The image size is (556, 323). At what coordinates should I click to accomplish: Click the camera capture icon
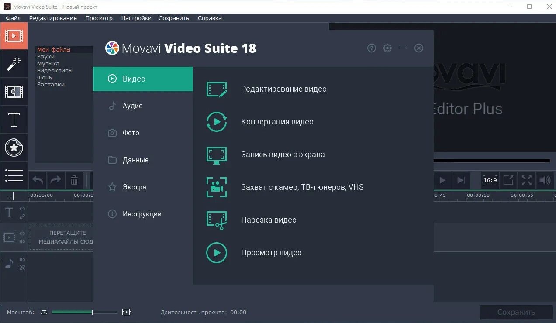[x=217, y=187]
